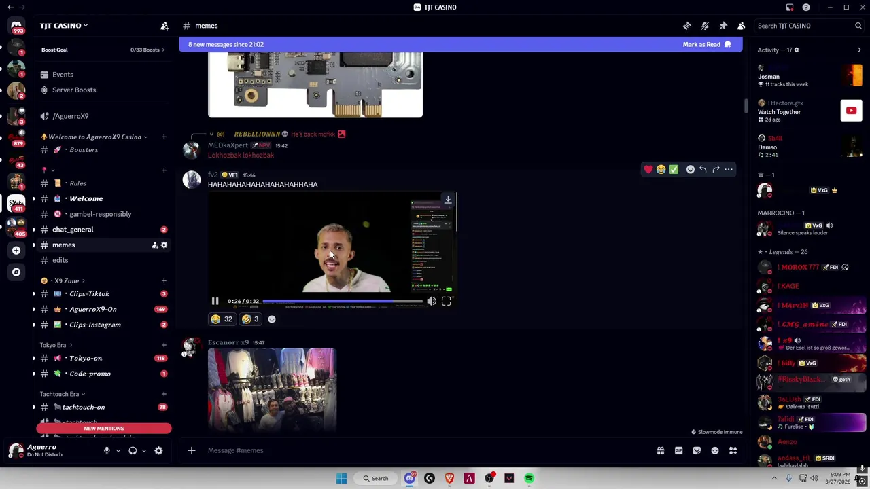Enter fullscreen on the video player
Viewport: 870px width, 489px height.
click(x=447, y=301)
